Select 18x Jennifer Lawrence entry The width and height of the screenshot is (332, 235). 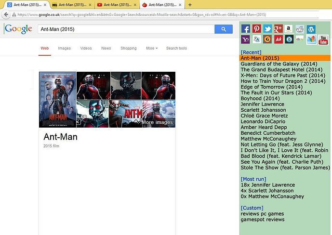(x=267, y=185)
